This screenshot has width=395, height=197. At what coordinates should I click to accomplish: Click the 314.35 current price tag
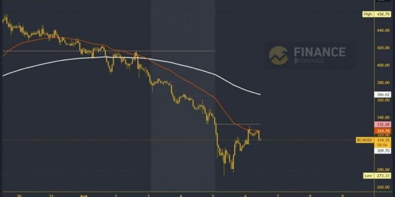pyautogui.click(x=383, y=140)
